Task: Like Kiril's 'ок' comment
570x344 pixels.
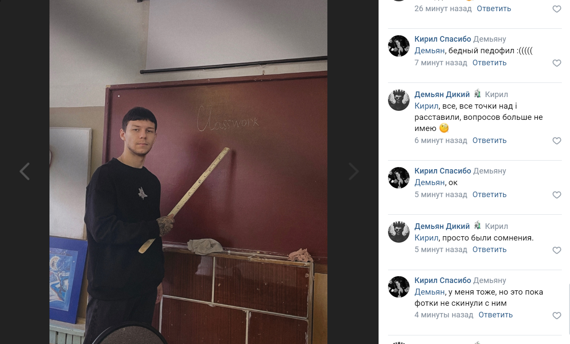Action: [557, 195]
